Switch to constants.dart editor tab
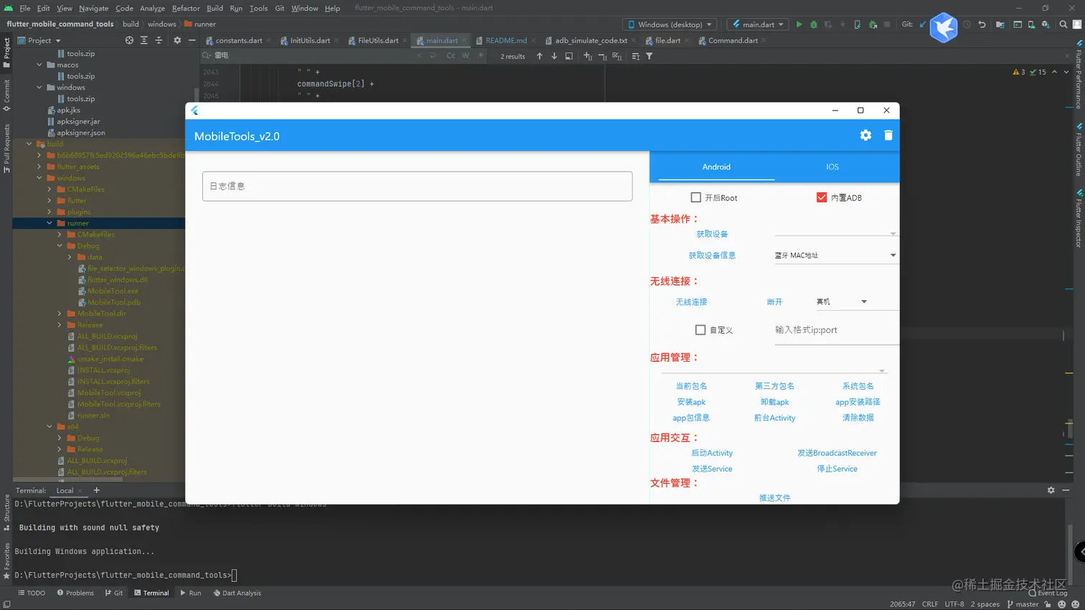The image size is (1085, 610). click(238, 41)
